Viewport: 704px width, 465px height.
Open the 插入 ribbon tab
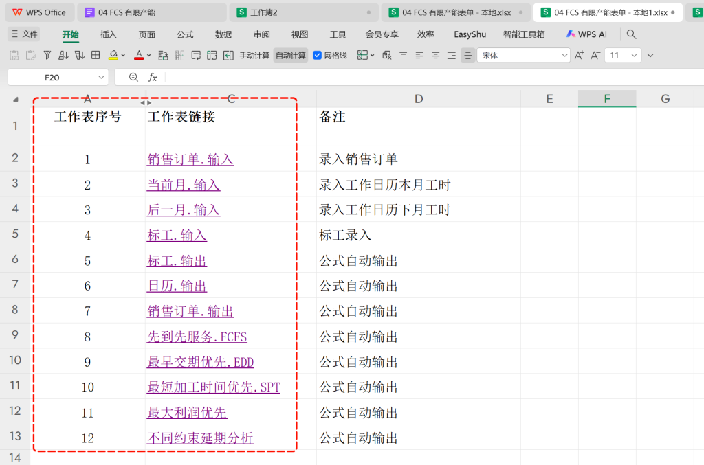[108, 34]
